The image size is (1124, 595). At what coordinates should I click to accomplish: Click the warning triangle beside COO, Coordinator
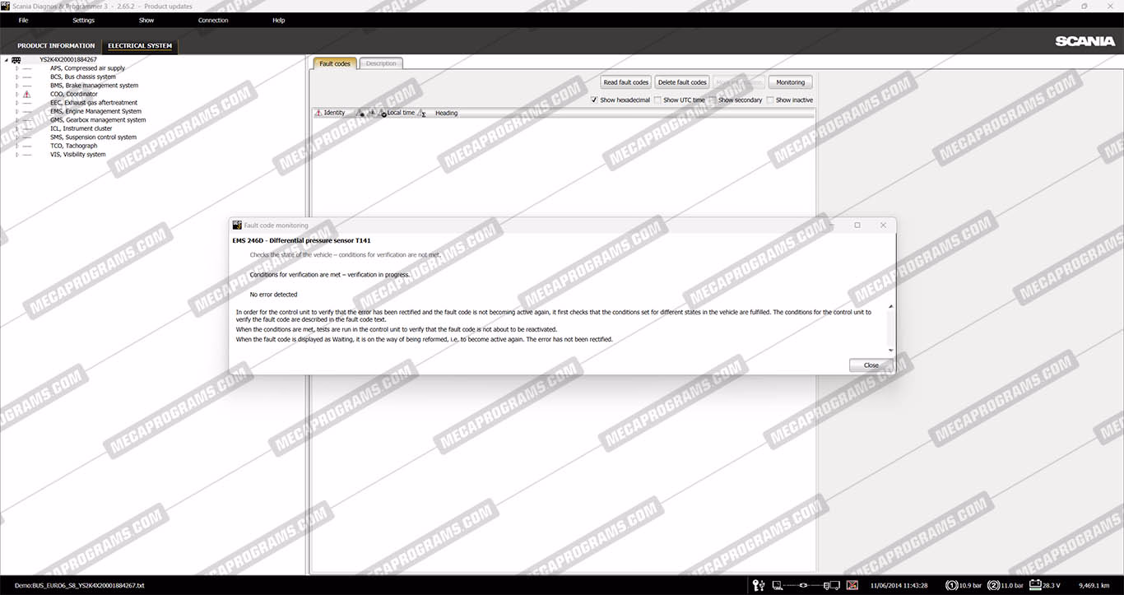pos(26,94)
